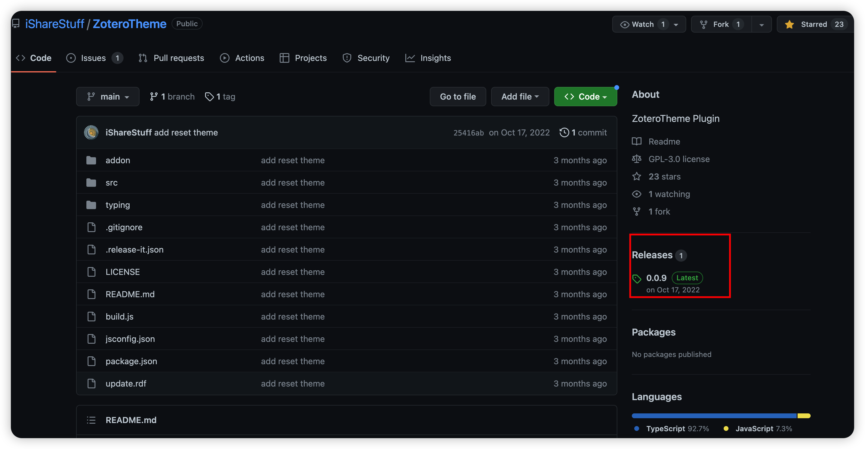Click the README table of contents icon
Screen dimensions: 865x449
point(91,420)
